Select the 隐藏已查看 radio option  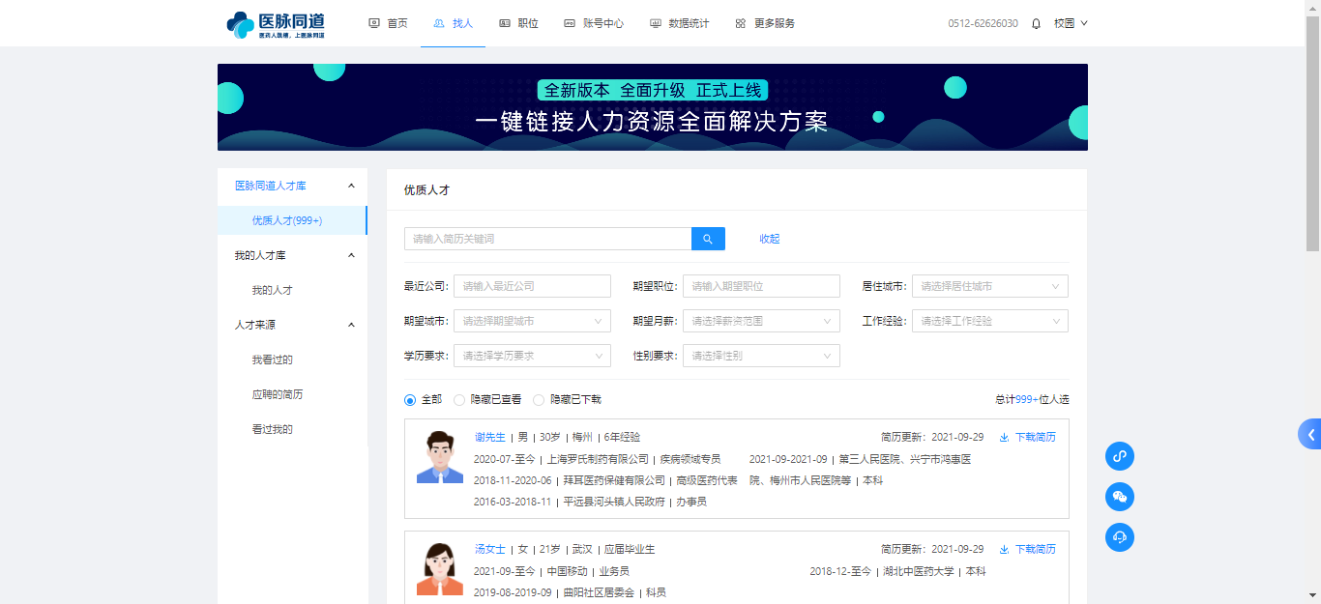coord(459,399)
